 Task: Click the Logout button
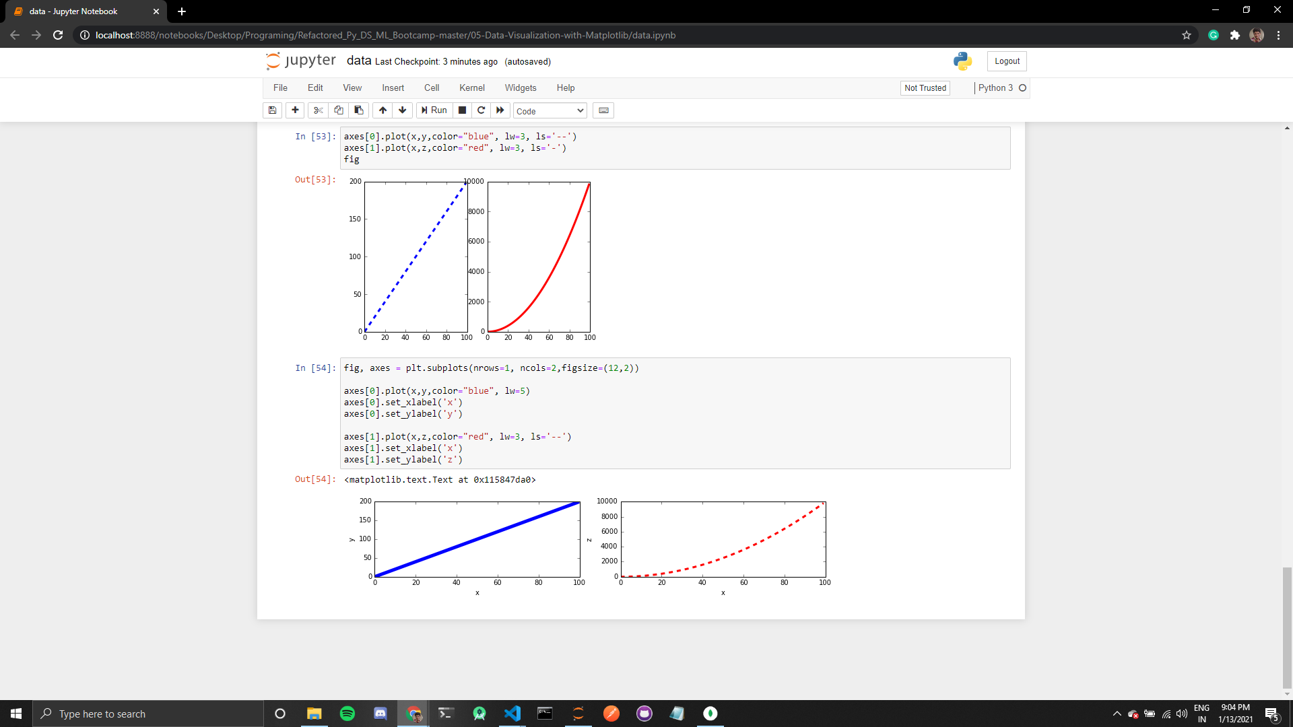click(1006, 61)
